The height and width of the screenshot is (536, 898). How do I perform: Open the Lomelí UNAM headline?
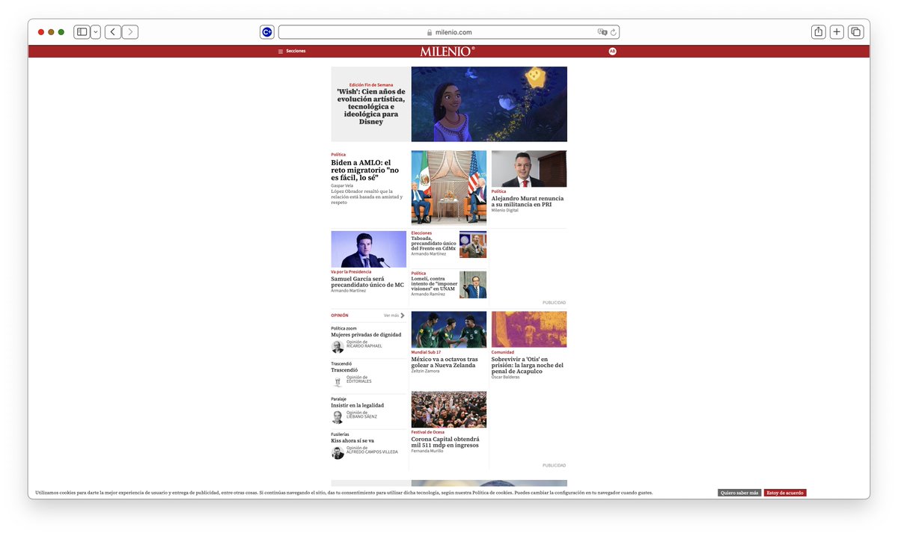(434, 284)
